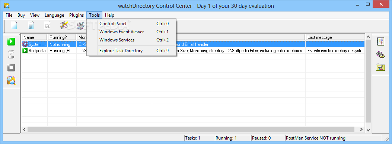Click the wrench and pencil settings toolbar icon
The width and height of the screenshot is (392, 144).
(64, 26)
